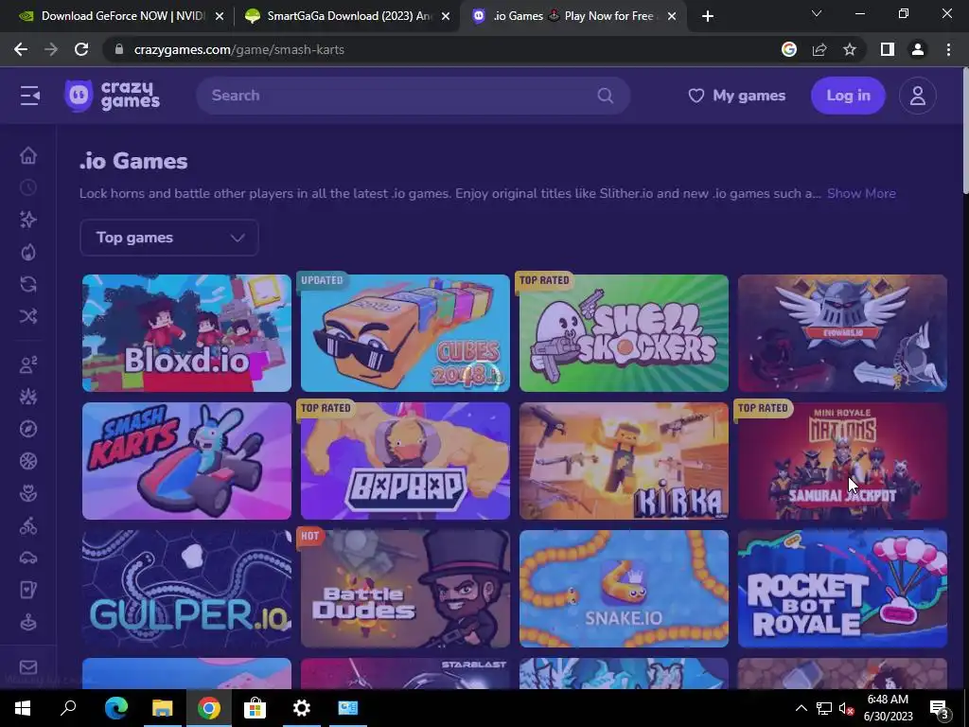Open Windows Start menu

click(23, 708)
